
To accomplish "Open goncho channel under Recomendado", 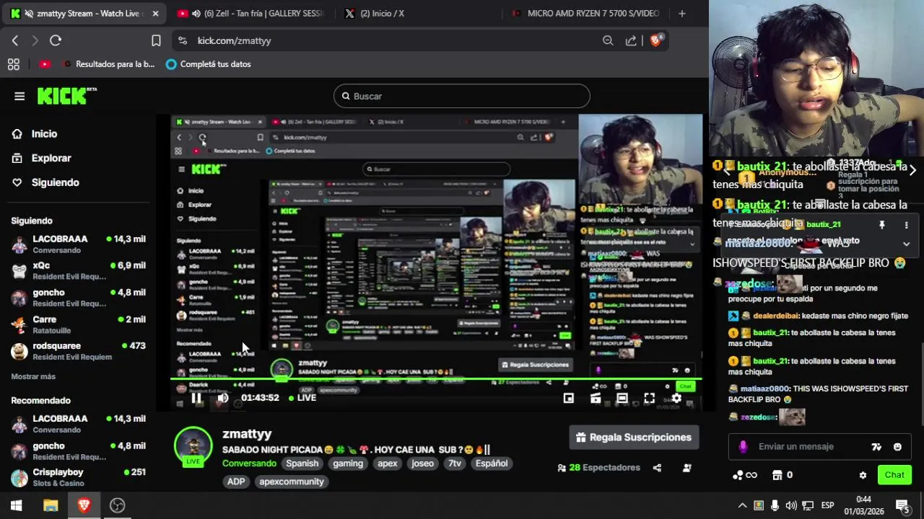I will (78, 451).
